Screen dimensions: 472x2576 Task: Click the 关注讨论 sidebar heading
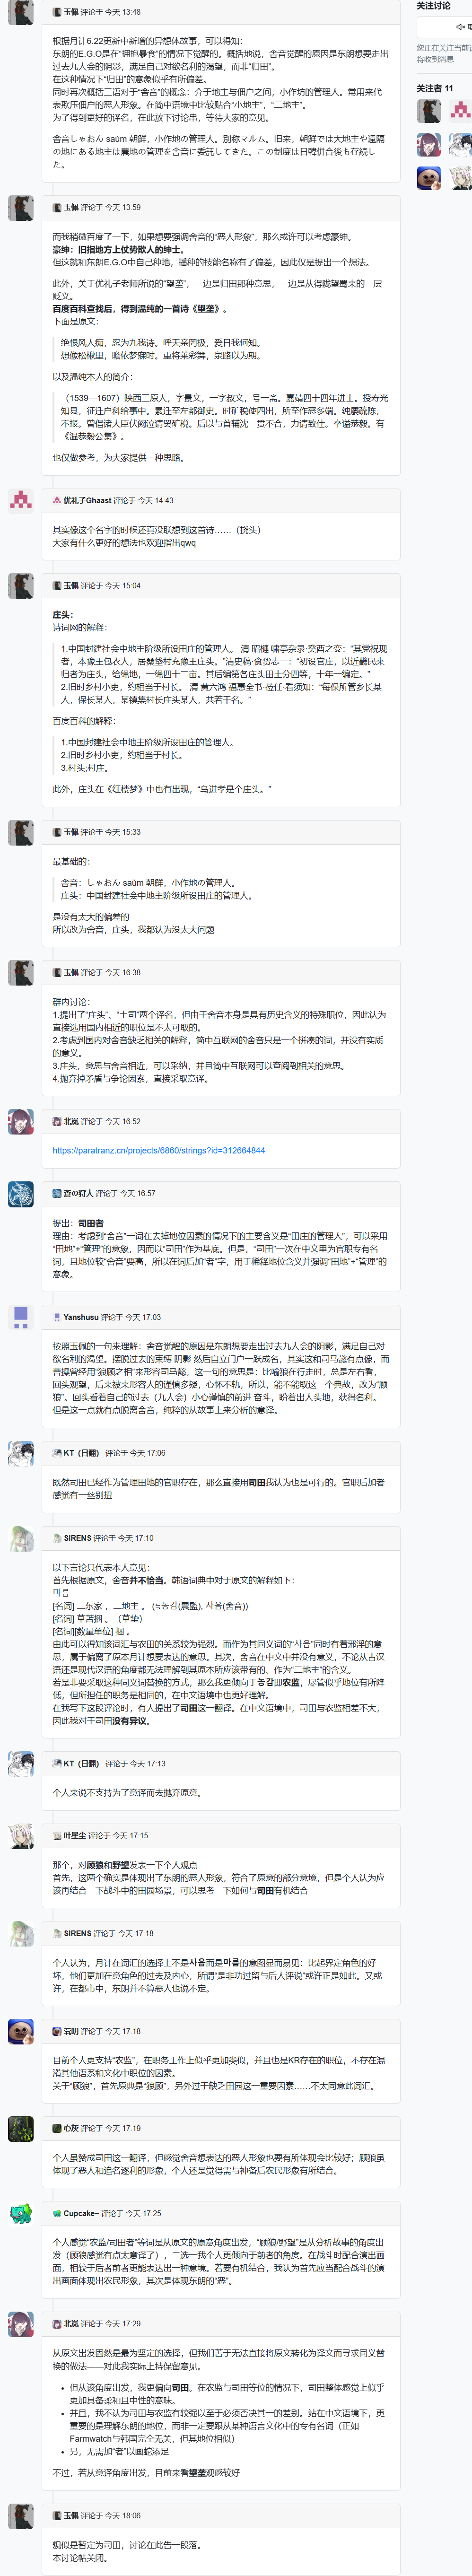pyautogui.click(x=434, y=6)
